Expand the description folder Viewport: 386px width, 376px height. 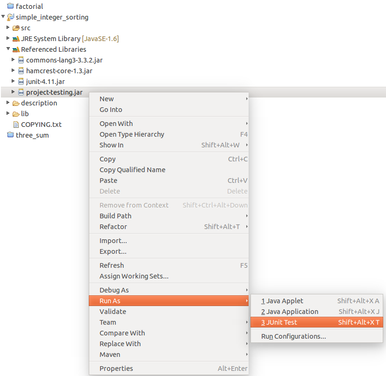[x=8, y=103]
